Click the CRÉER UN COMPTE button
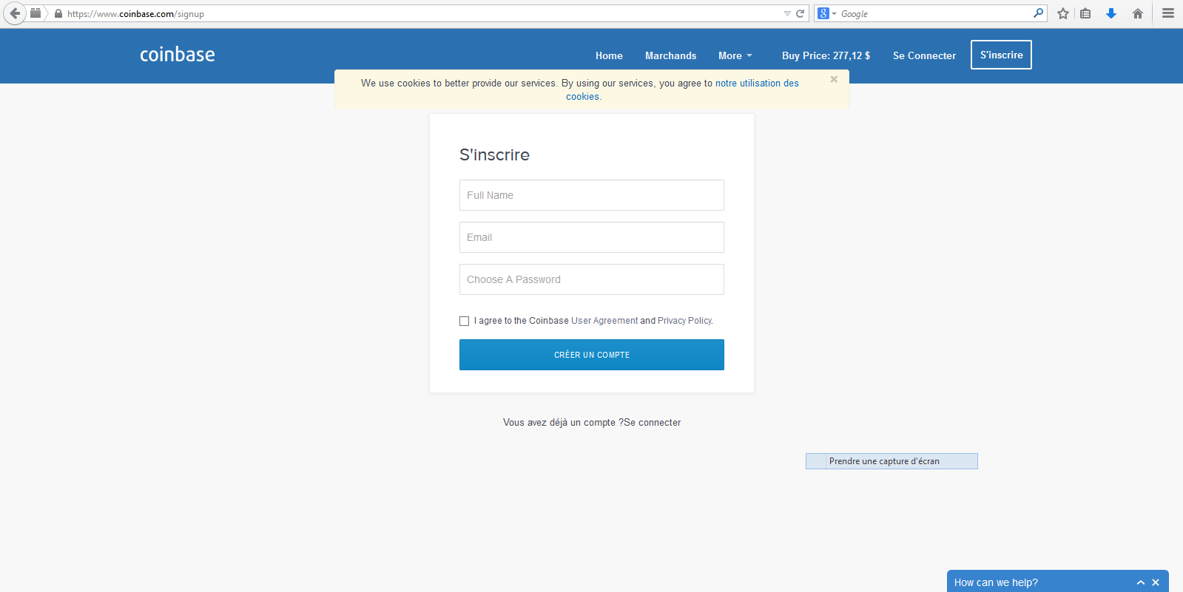The height and width of the screenshot is (592, 1183). [x=592, y=355]
